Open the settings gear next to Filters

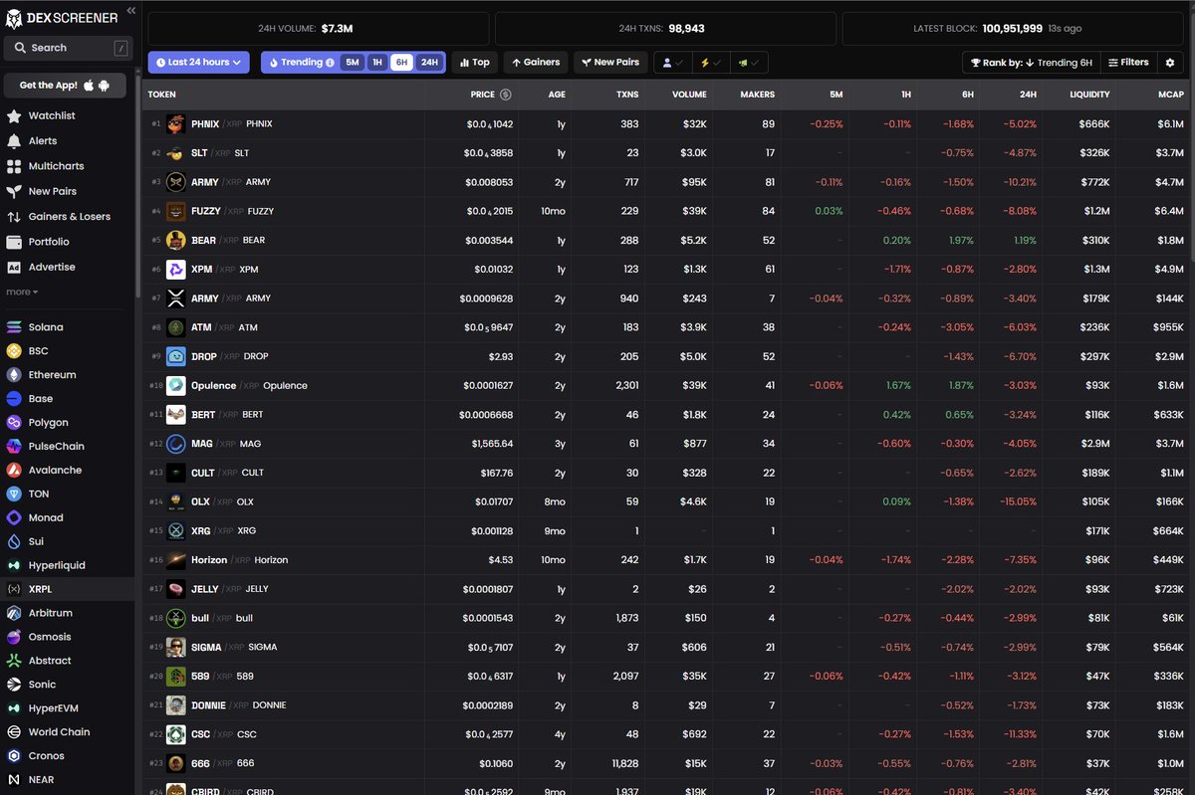(1170, 63)
